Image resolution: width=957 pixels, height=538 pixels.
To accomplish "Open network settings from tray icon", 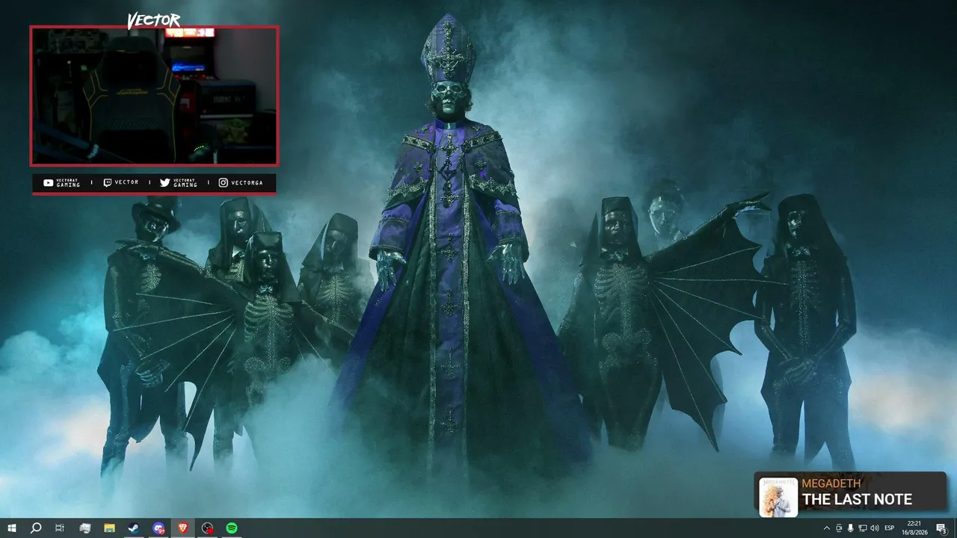I will click(862, 528).
